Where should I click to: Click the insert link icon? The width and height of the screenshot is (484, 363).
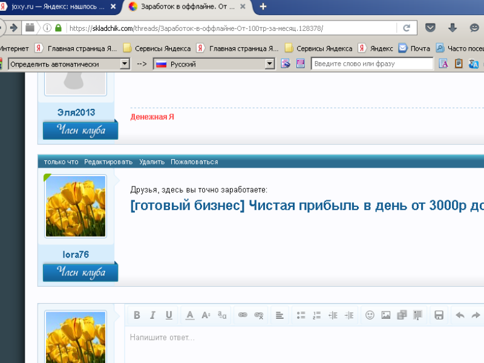pos(243,315)
